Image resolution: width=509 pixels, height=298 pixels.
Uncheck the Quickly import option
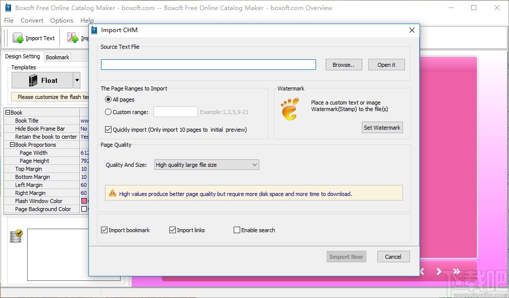pyautogui.click(x=108, y=129)
